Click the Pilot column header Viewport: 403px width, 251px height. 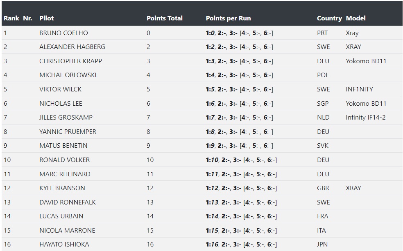point(47,18)
